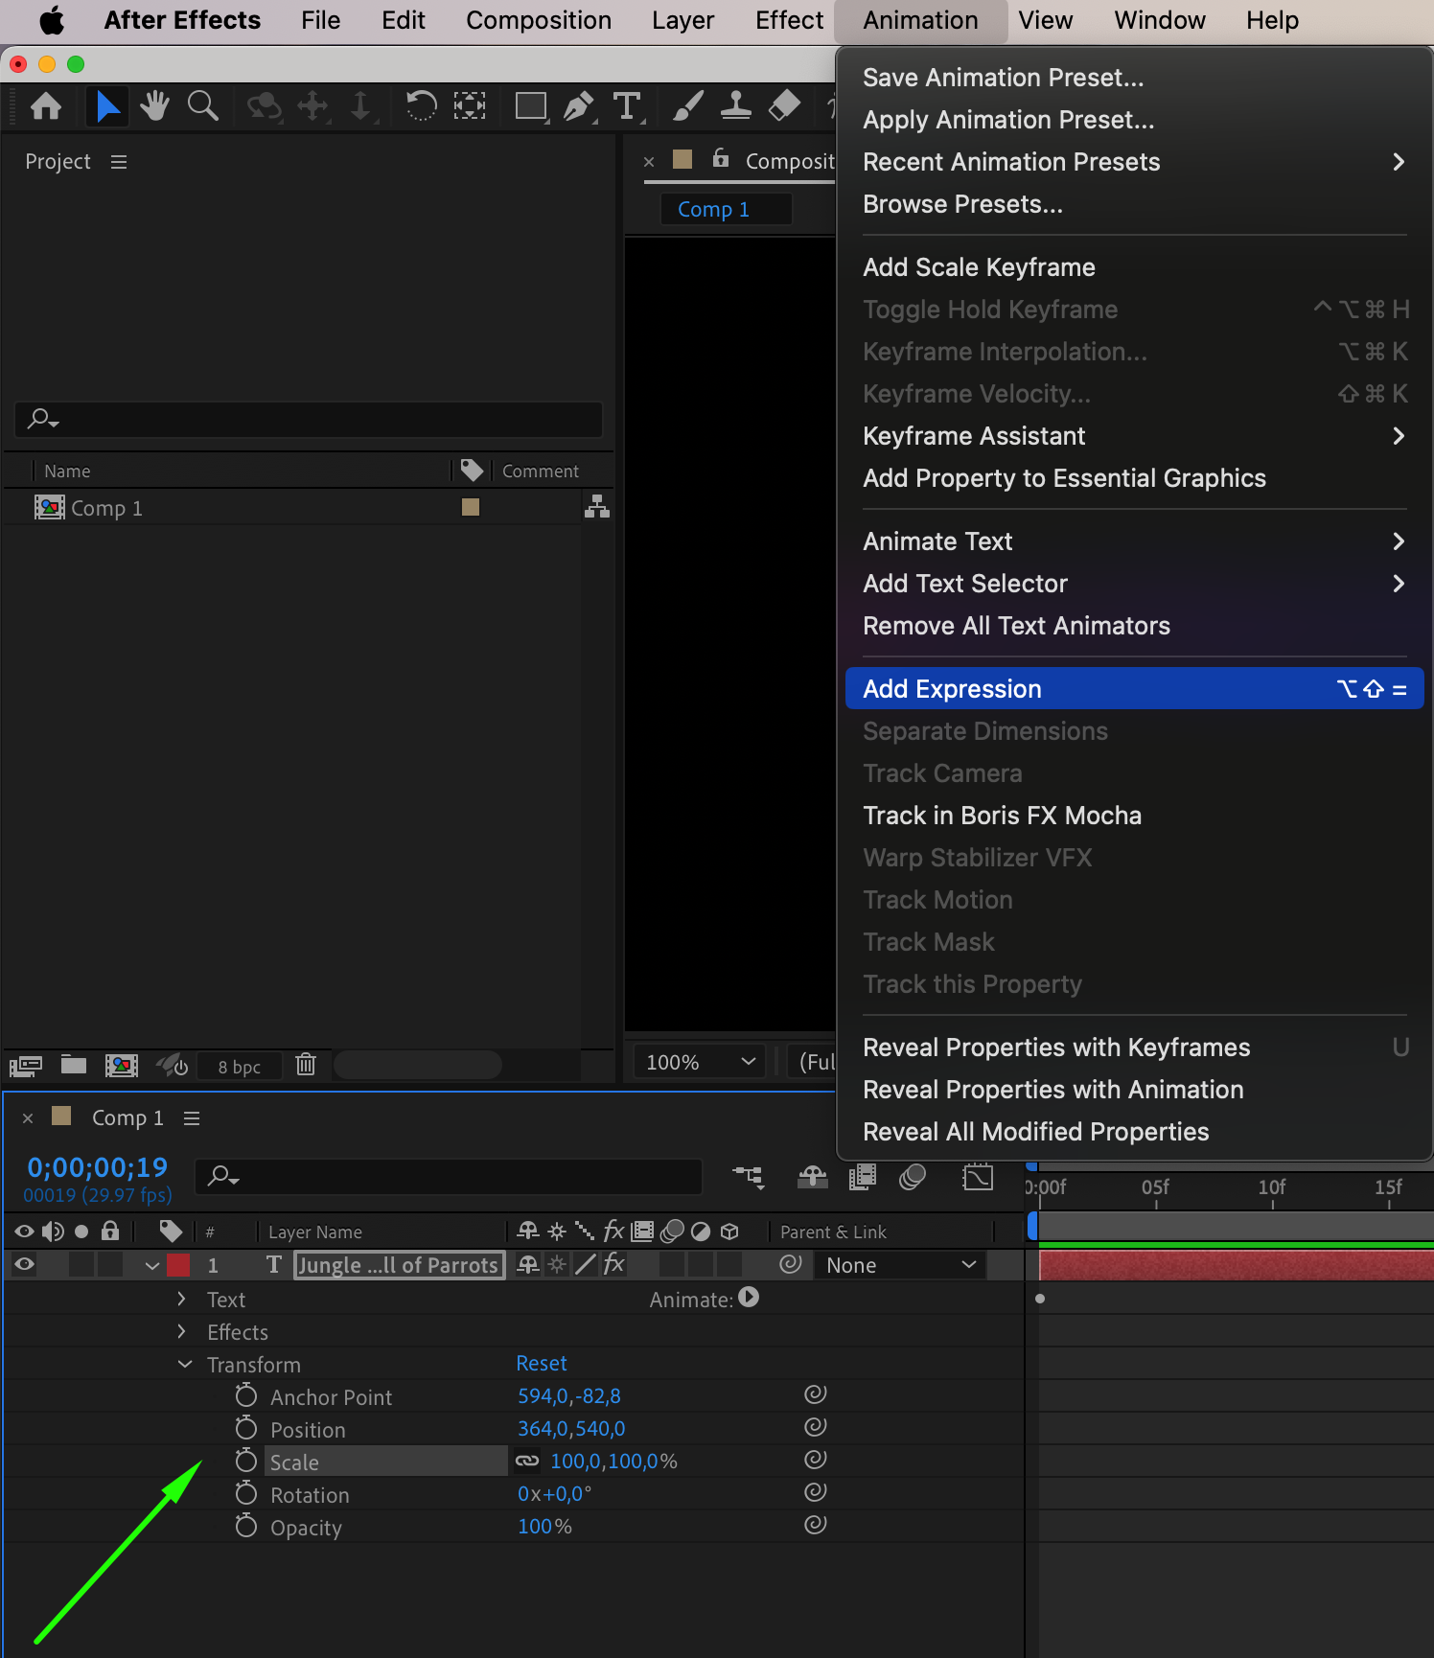Expand the Text property group
This screenshot has height=1658, width=1434.
coord(182,1300)
